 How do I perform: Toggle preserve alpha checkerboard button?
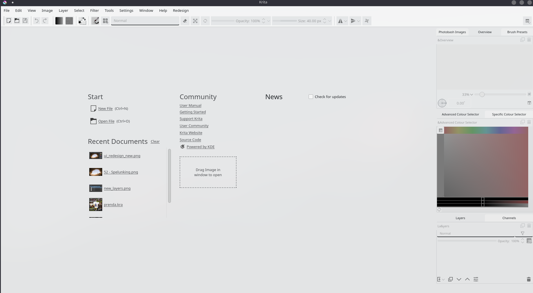(x=195, y=21)
